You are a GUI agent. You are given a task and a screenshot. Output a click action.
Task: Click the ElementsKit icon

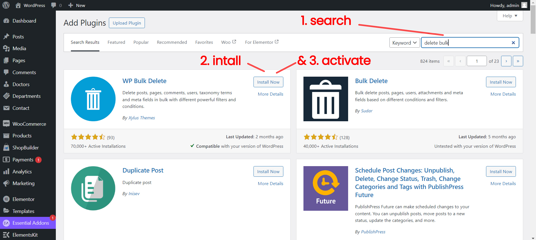click(x=6, y=235)
